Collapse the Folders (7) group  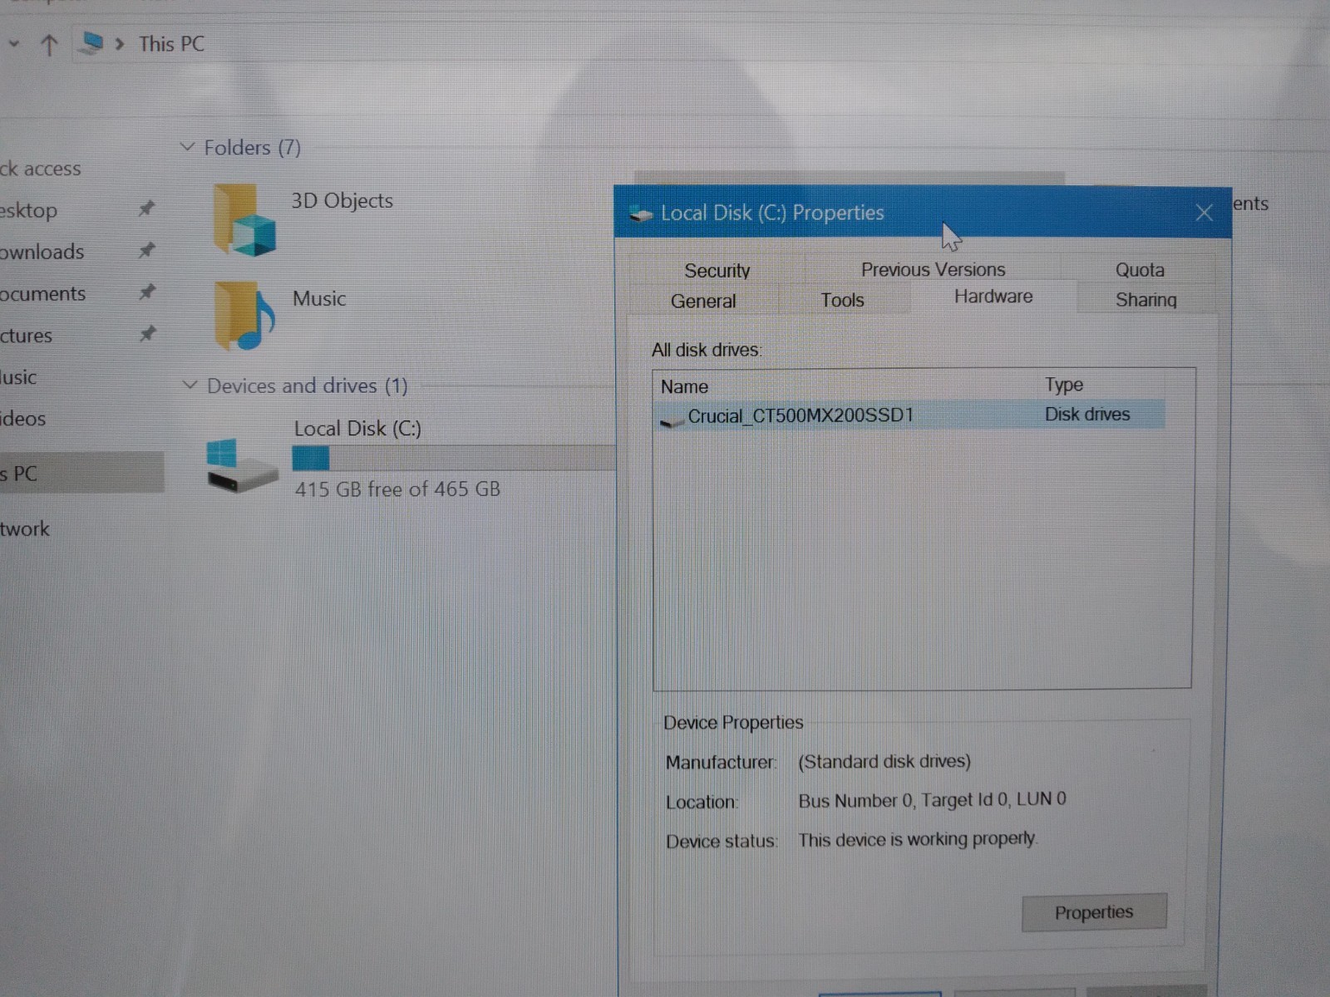187,147
